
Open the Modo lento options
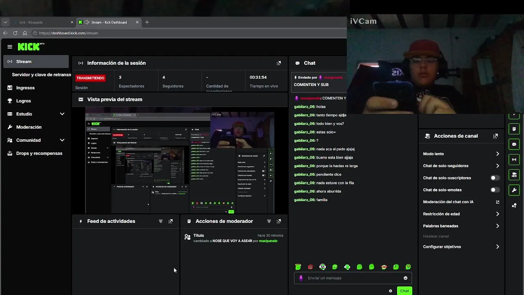[x=461, y=154]
